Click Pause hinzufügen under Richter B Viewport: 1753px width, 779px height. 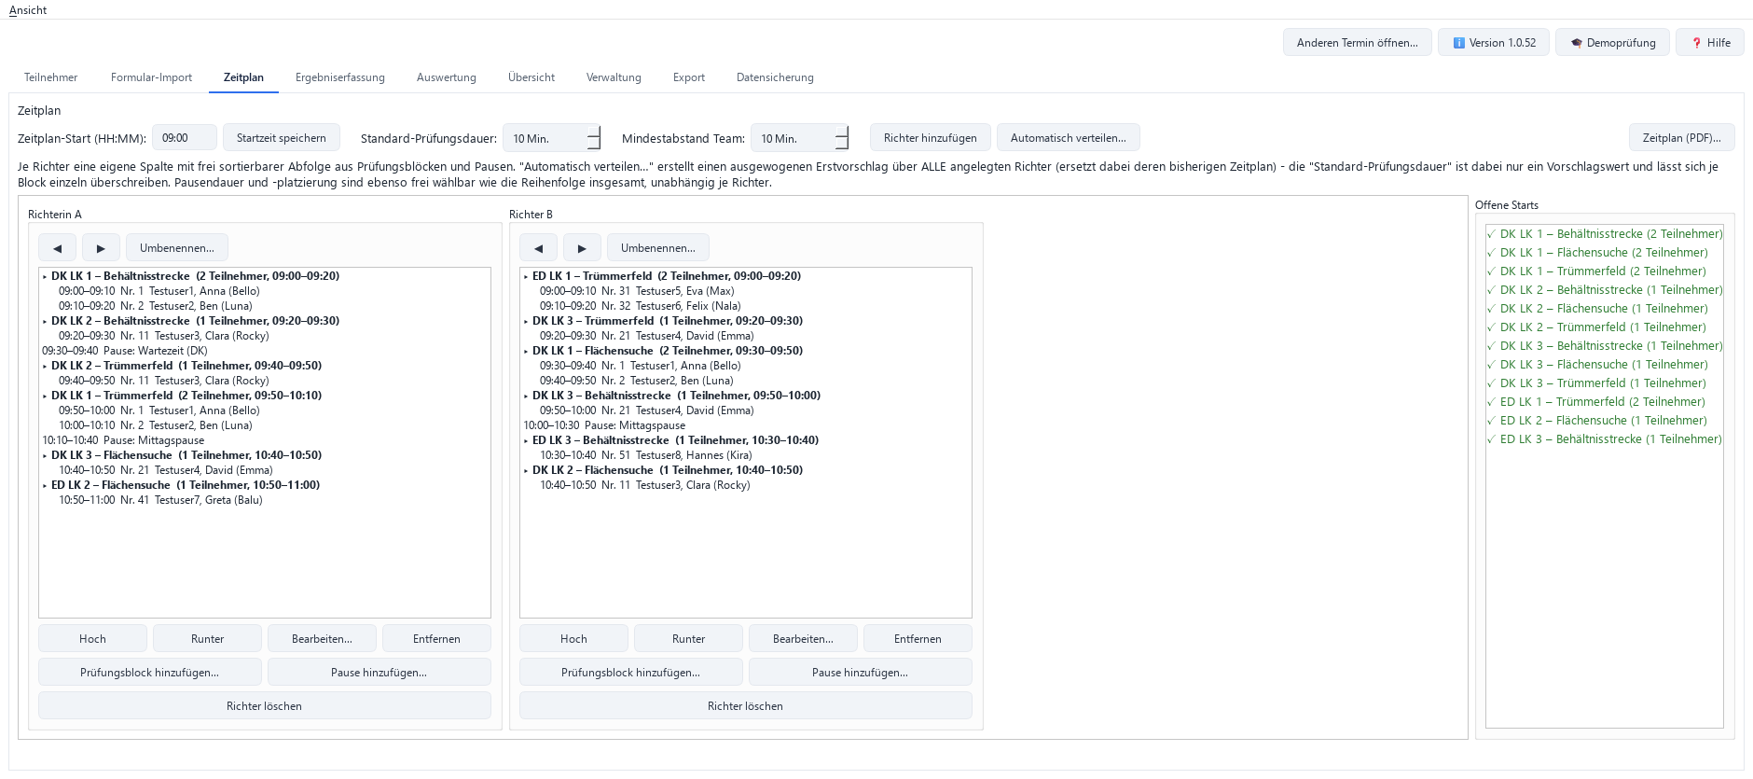(860, 673)
